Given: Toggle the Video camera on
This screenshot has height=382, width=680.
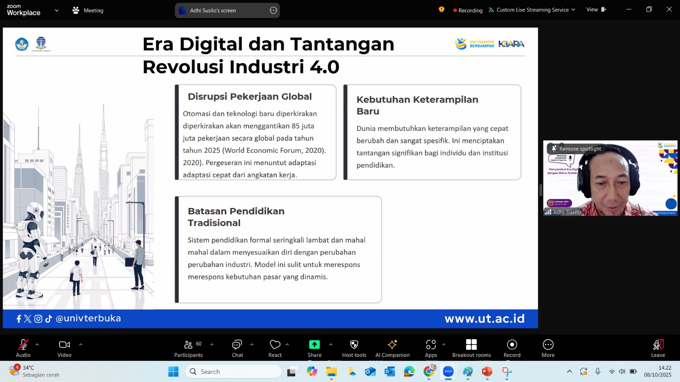Looking at the screenshot, I should point(65,345).
